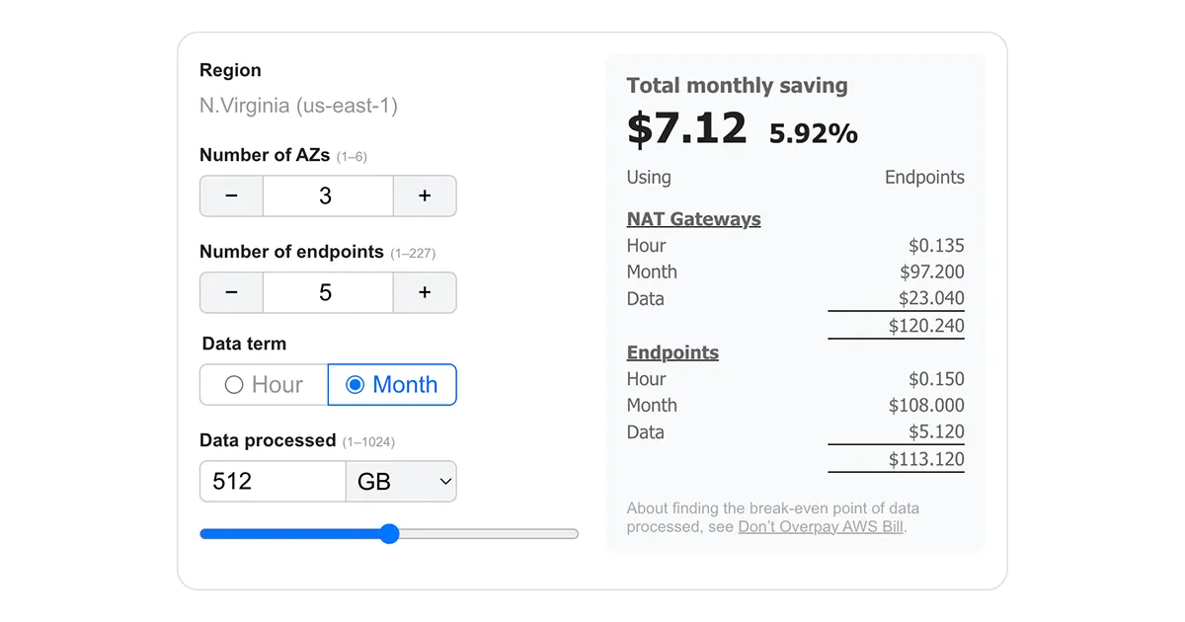Click the $108.000 Endpoints monthly value
This screenshot has height=622, width=1185.
click(x=926, y=405)
